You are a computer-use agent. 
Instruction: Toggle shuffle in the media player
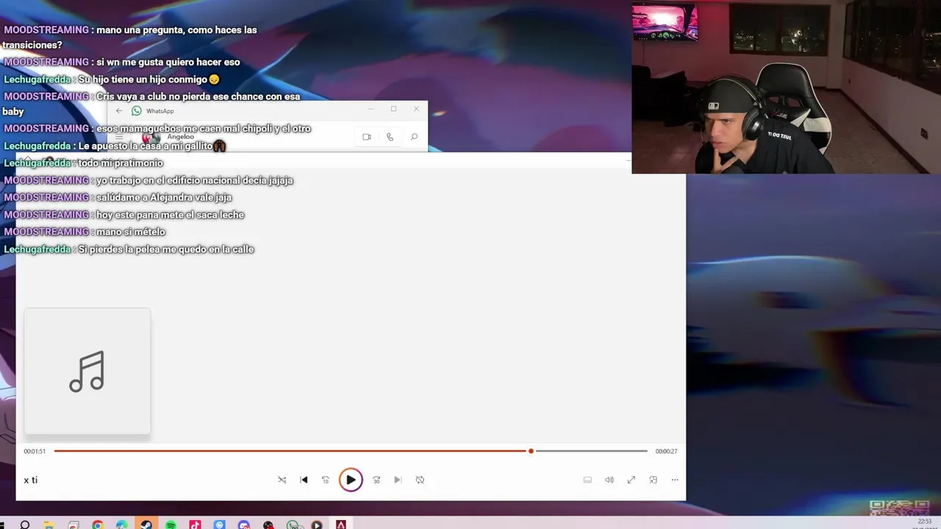pos(282,480)
